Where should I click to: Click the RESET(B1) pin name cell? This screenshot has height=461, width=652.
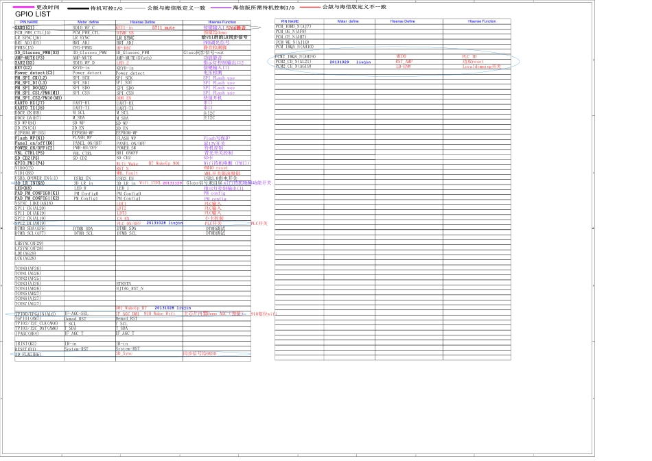[26, 348]
